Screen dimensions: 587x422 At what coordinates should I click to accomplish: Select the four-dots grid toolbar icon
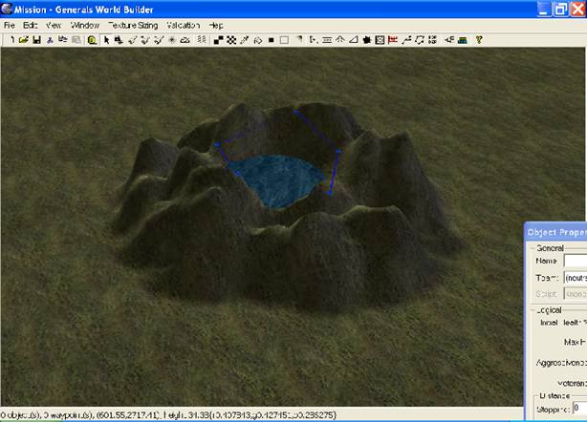click(x=432, y=39)
